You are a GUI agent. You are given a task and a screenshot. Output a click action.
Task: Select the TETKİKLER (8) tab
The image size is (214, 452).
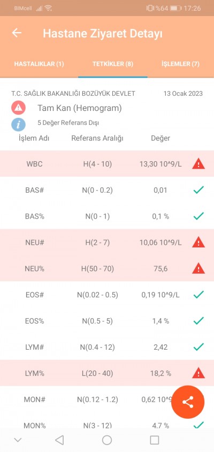pos(113,64)
